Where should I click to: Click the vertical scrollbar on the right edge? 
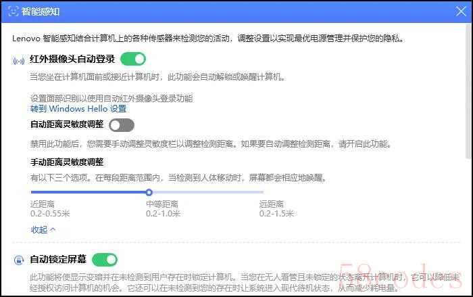[468, 101]
